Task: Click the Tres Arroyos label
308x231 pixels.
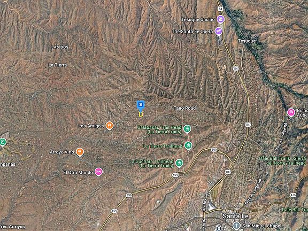Action: 12,227
